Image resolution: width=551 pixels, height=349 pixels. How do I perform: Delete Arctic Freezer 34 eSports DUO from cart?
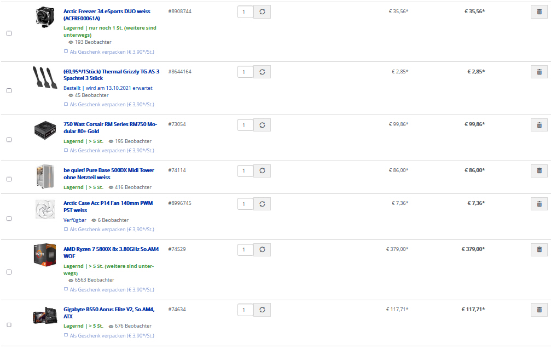(x=539, y=12)
